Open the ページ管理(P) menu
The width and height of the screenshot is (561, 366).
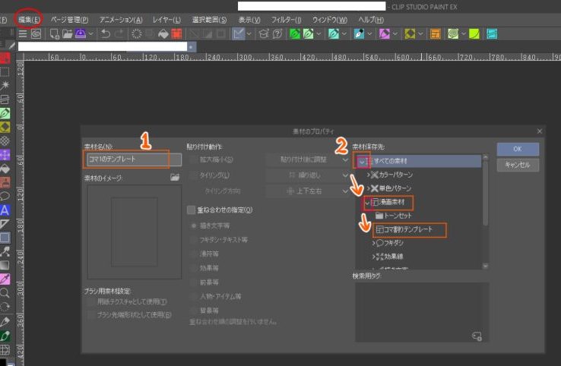[x=69, y=20]
